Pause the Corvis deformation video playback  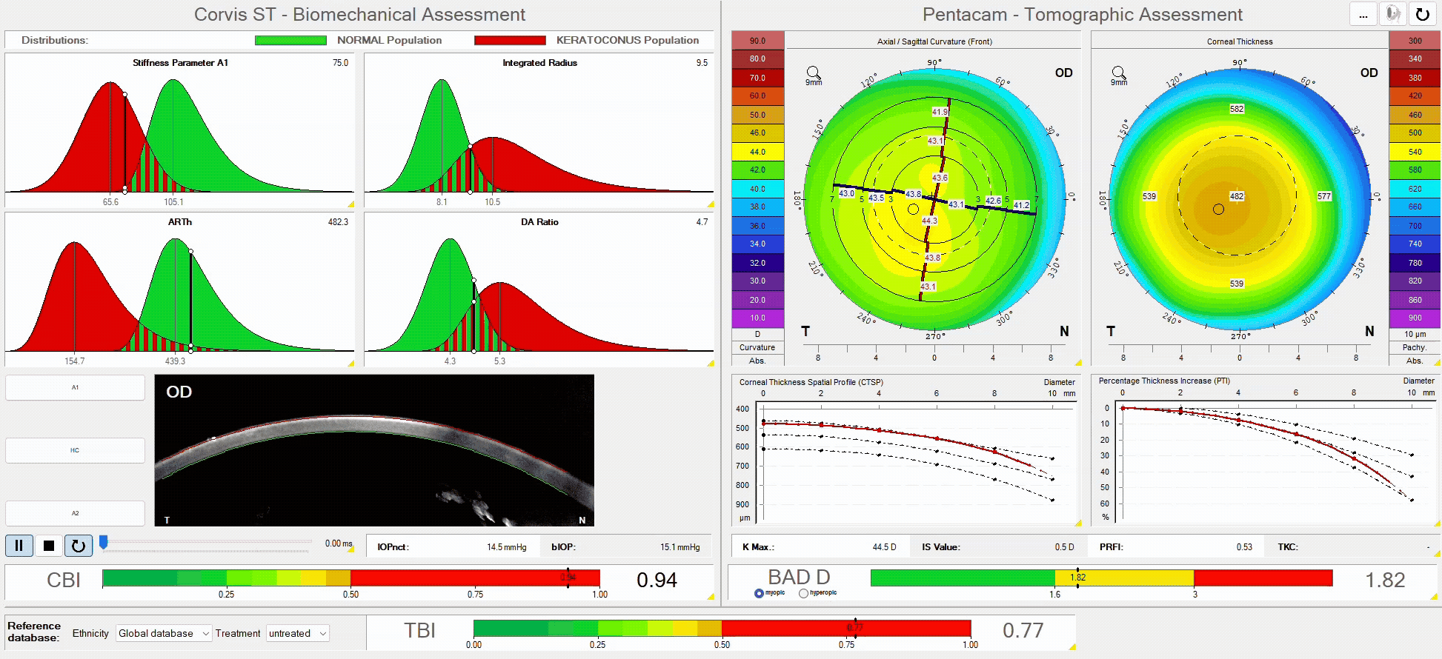pos(19,546)
